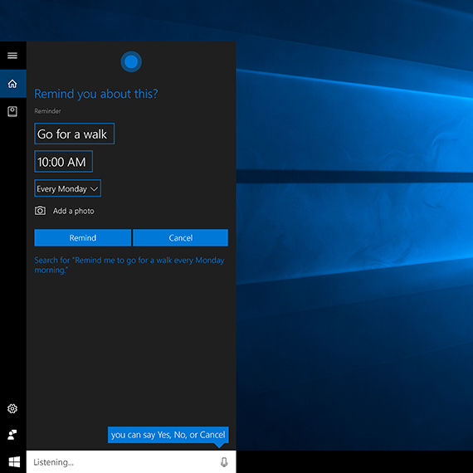
Task: Edit the 'Go for a walk' reminder text
Action: click(74, 134)
